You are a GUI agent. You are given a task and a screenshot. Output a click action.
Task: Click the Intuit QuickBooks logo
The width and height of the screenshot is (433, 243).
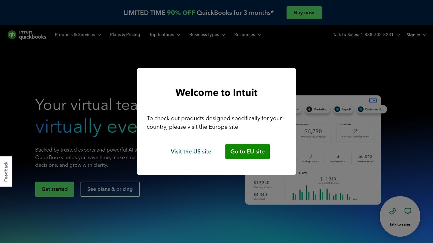(x=27, y=35)
